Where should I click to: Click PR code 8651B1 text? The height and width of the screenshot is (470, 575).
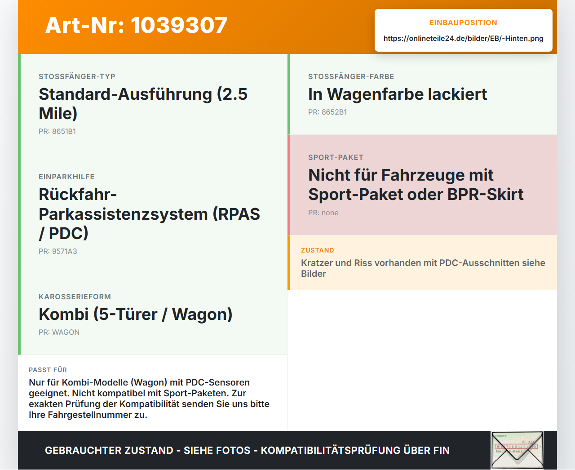(57, 131)
